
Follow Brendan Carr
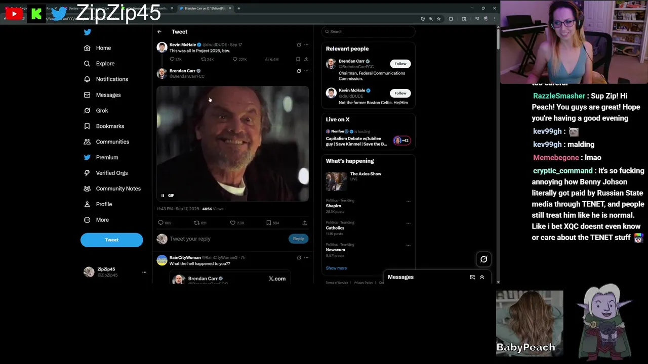(400, 64)
